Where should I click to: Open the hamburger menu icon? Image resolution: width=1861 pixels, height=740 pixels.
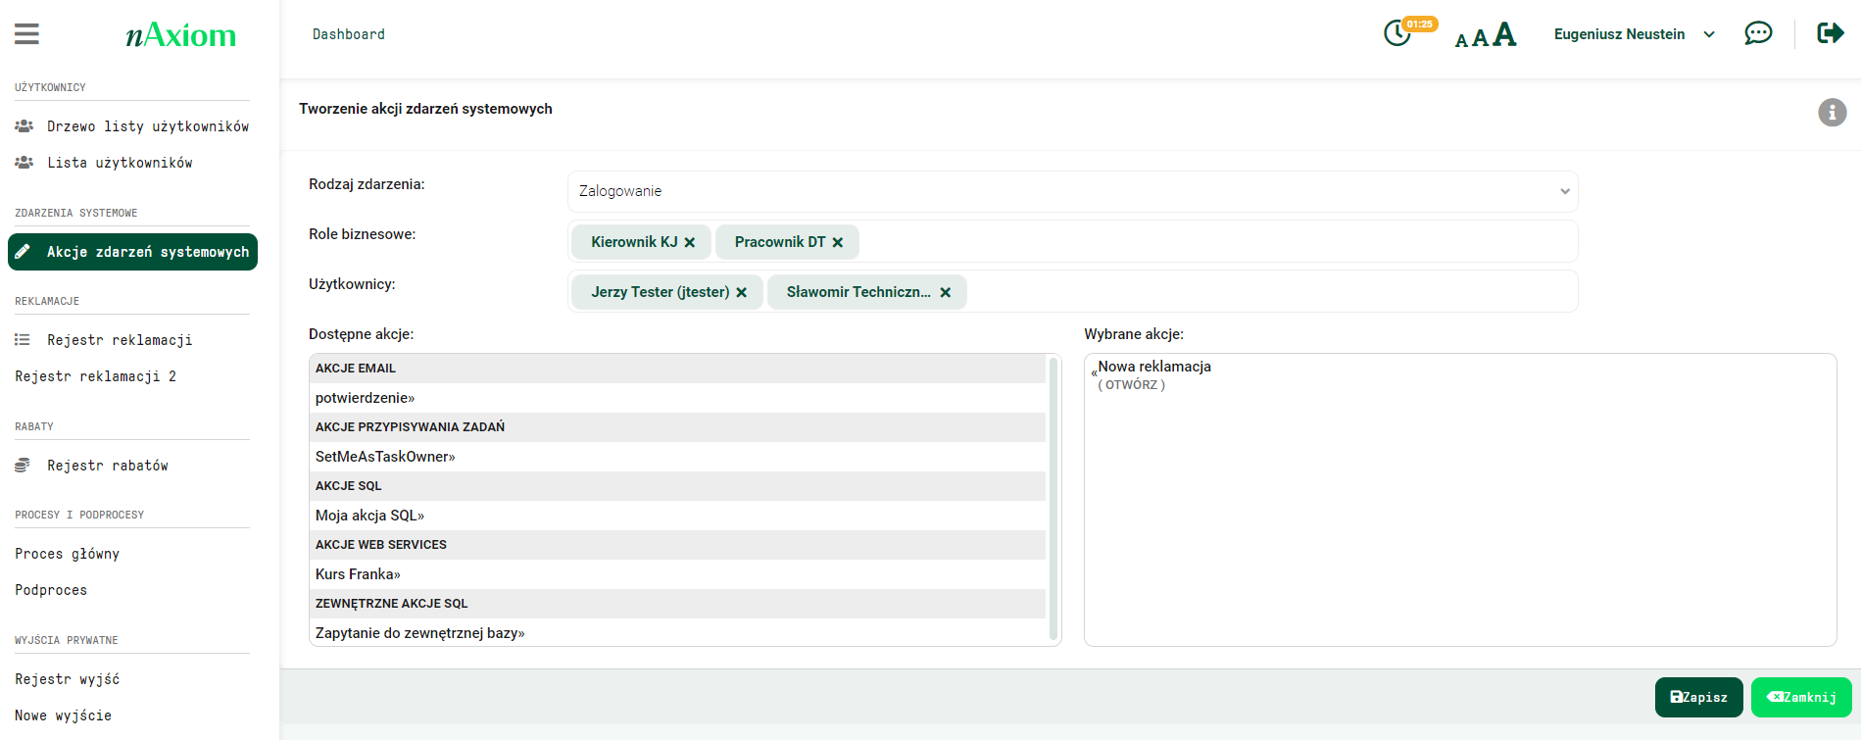coord(27,34)
